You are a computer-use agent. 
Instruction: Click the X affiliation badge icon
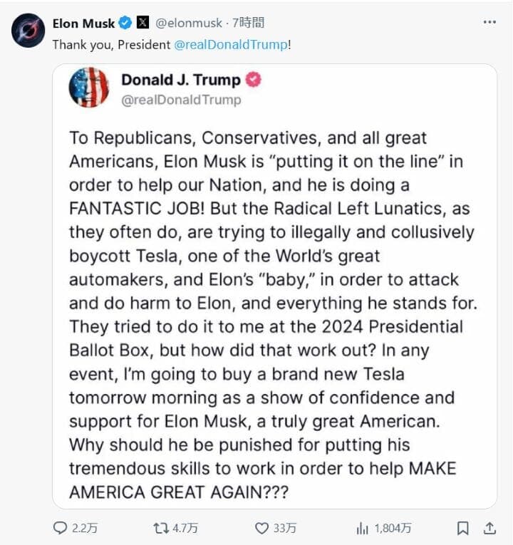tap(142, 24)
